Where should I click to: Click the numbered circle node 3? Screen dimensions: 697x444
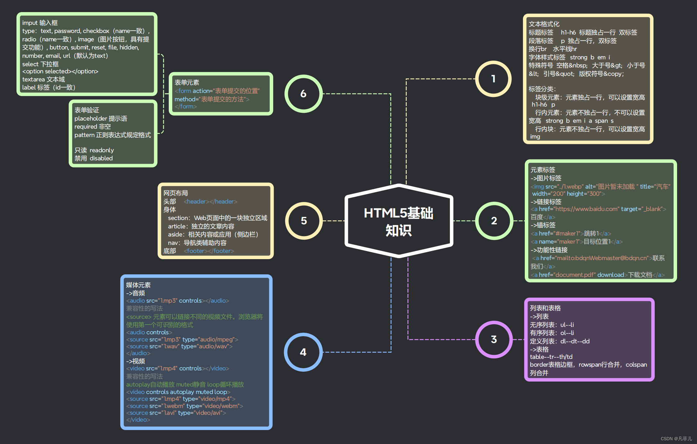pyautogui.click(x=494, y=339)
